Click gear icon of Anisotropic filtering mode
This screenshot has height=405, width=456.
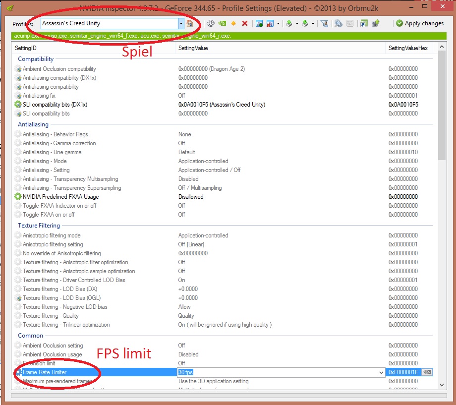[18, 235]
